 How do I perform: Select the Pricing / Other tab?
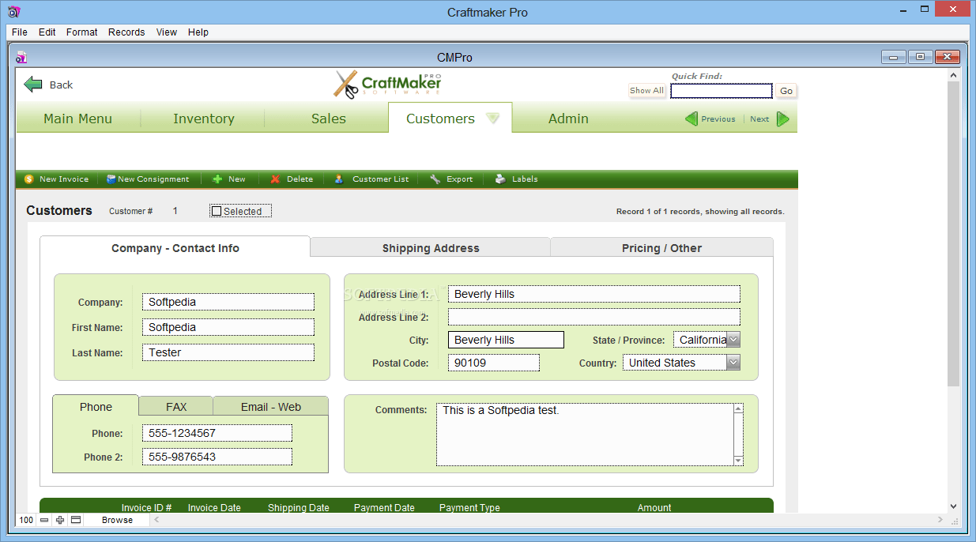coord(662,247)
